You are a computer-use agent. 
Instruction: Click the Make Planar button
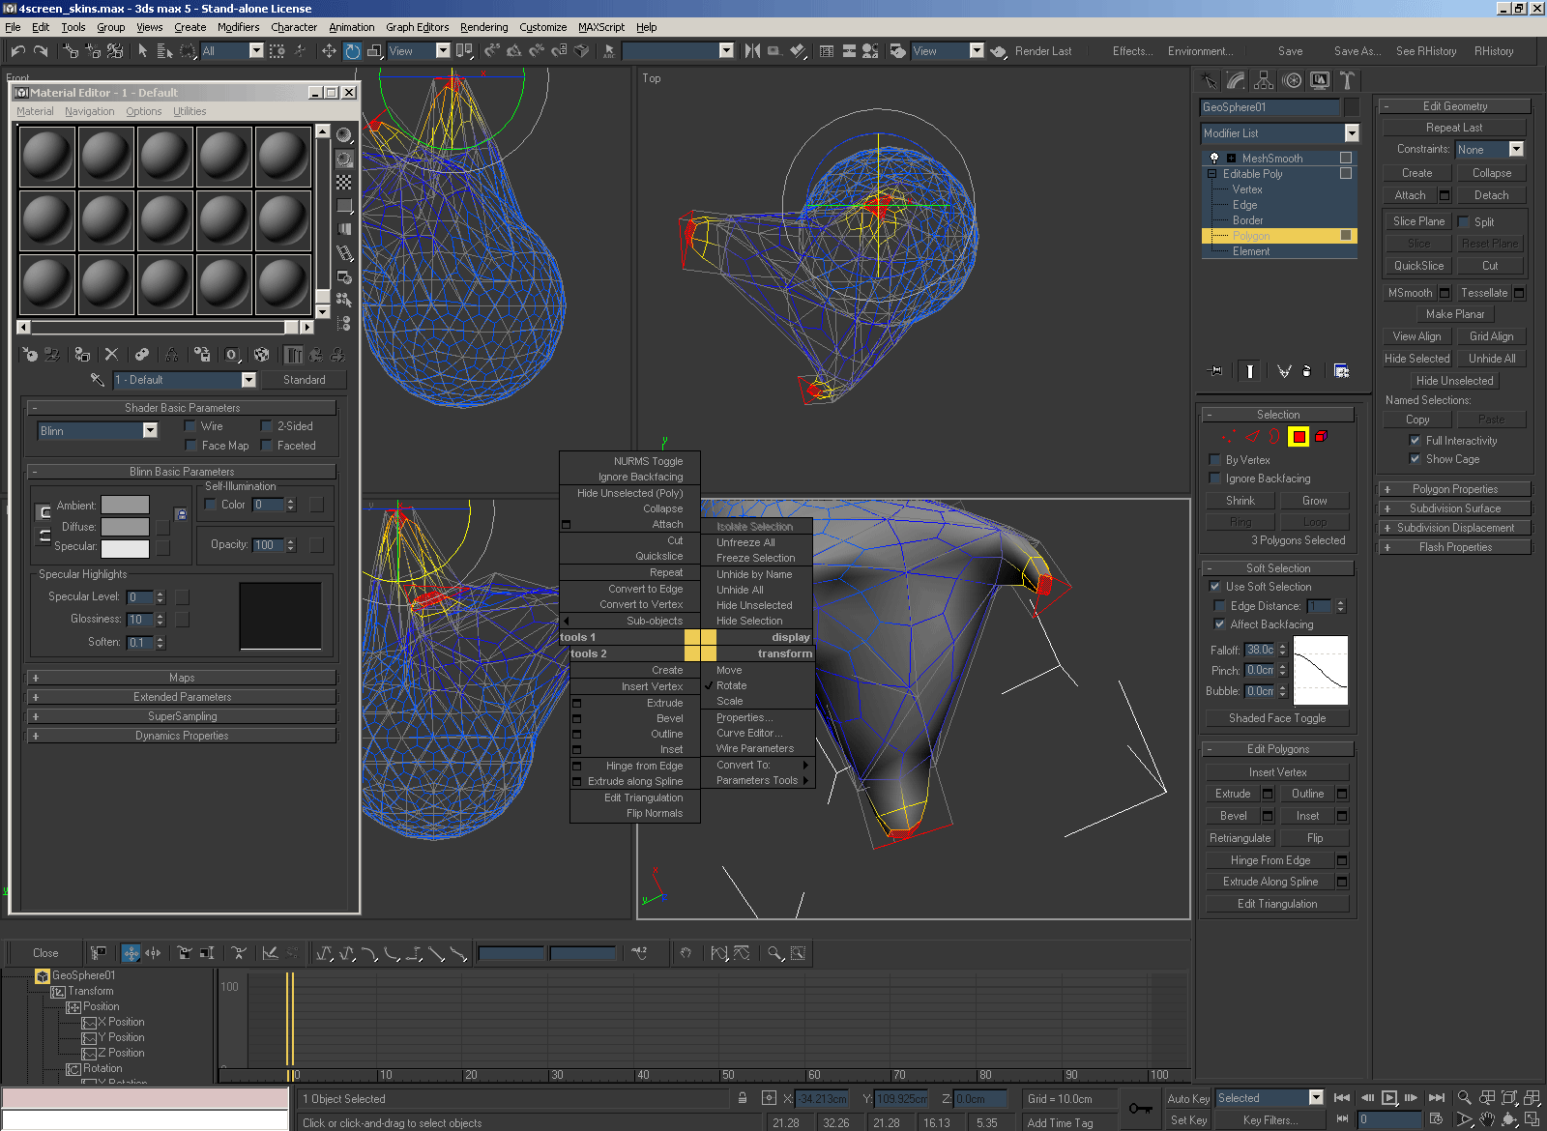[x=1455, y=314]
